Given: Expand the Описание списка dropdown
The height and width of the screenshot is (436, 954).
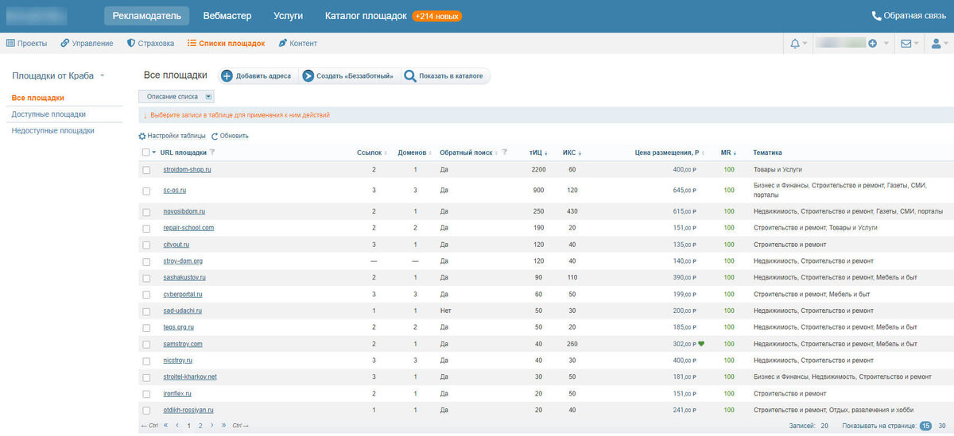Looking at the screenshot, I should (x=209, y=96).
